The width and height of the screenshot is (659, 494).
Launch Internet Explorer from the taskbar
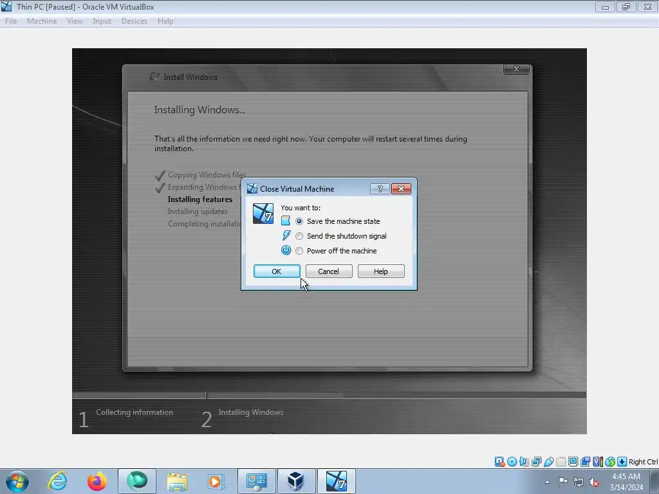(x=57, y=481)
